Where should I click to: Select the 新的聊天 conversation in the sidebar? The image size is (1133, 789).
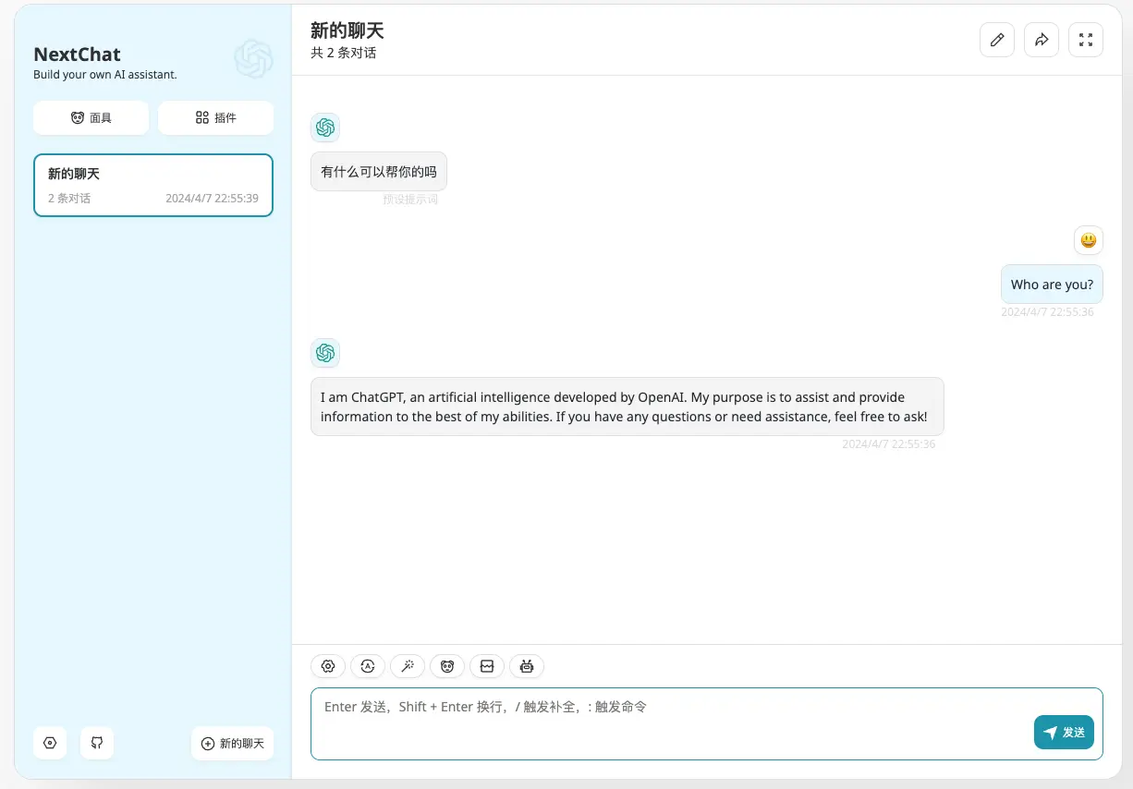coord(152,185)
